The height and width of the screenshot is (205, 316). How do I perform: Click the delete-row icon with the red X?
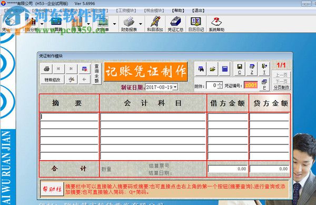click(x=84, y=69)
